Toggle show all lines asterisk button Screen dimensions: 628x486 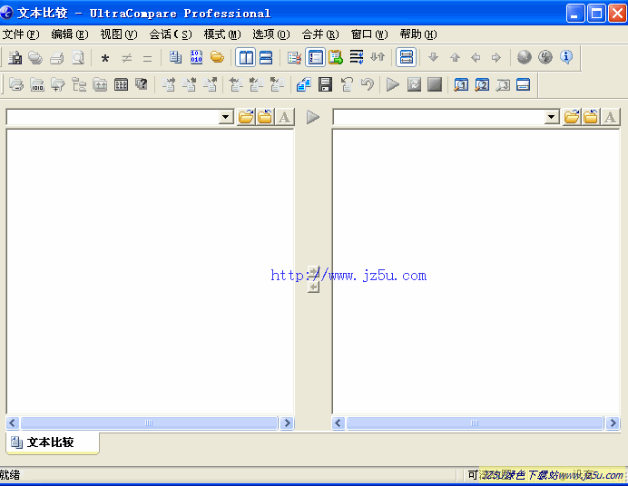105,58
